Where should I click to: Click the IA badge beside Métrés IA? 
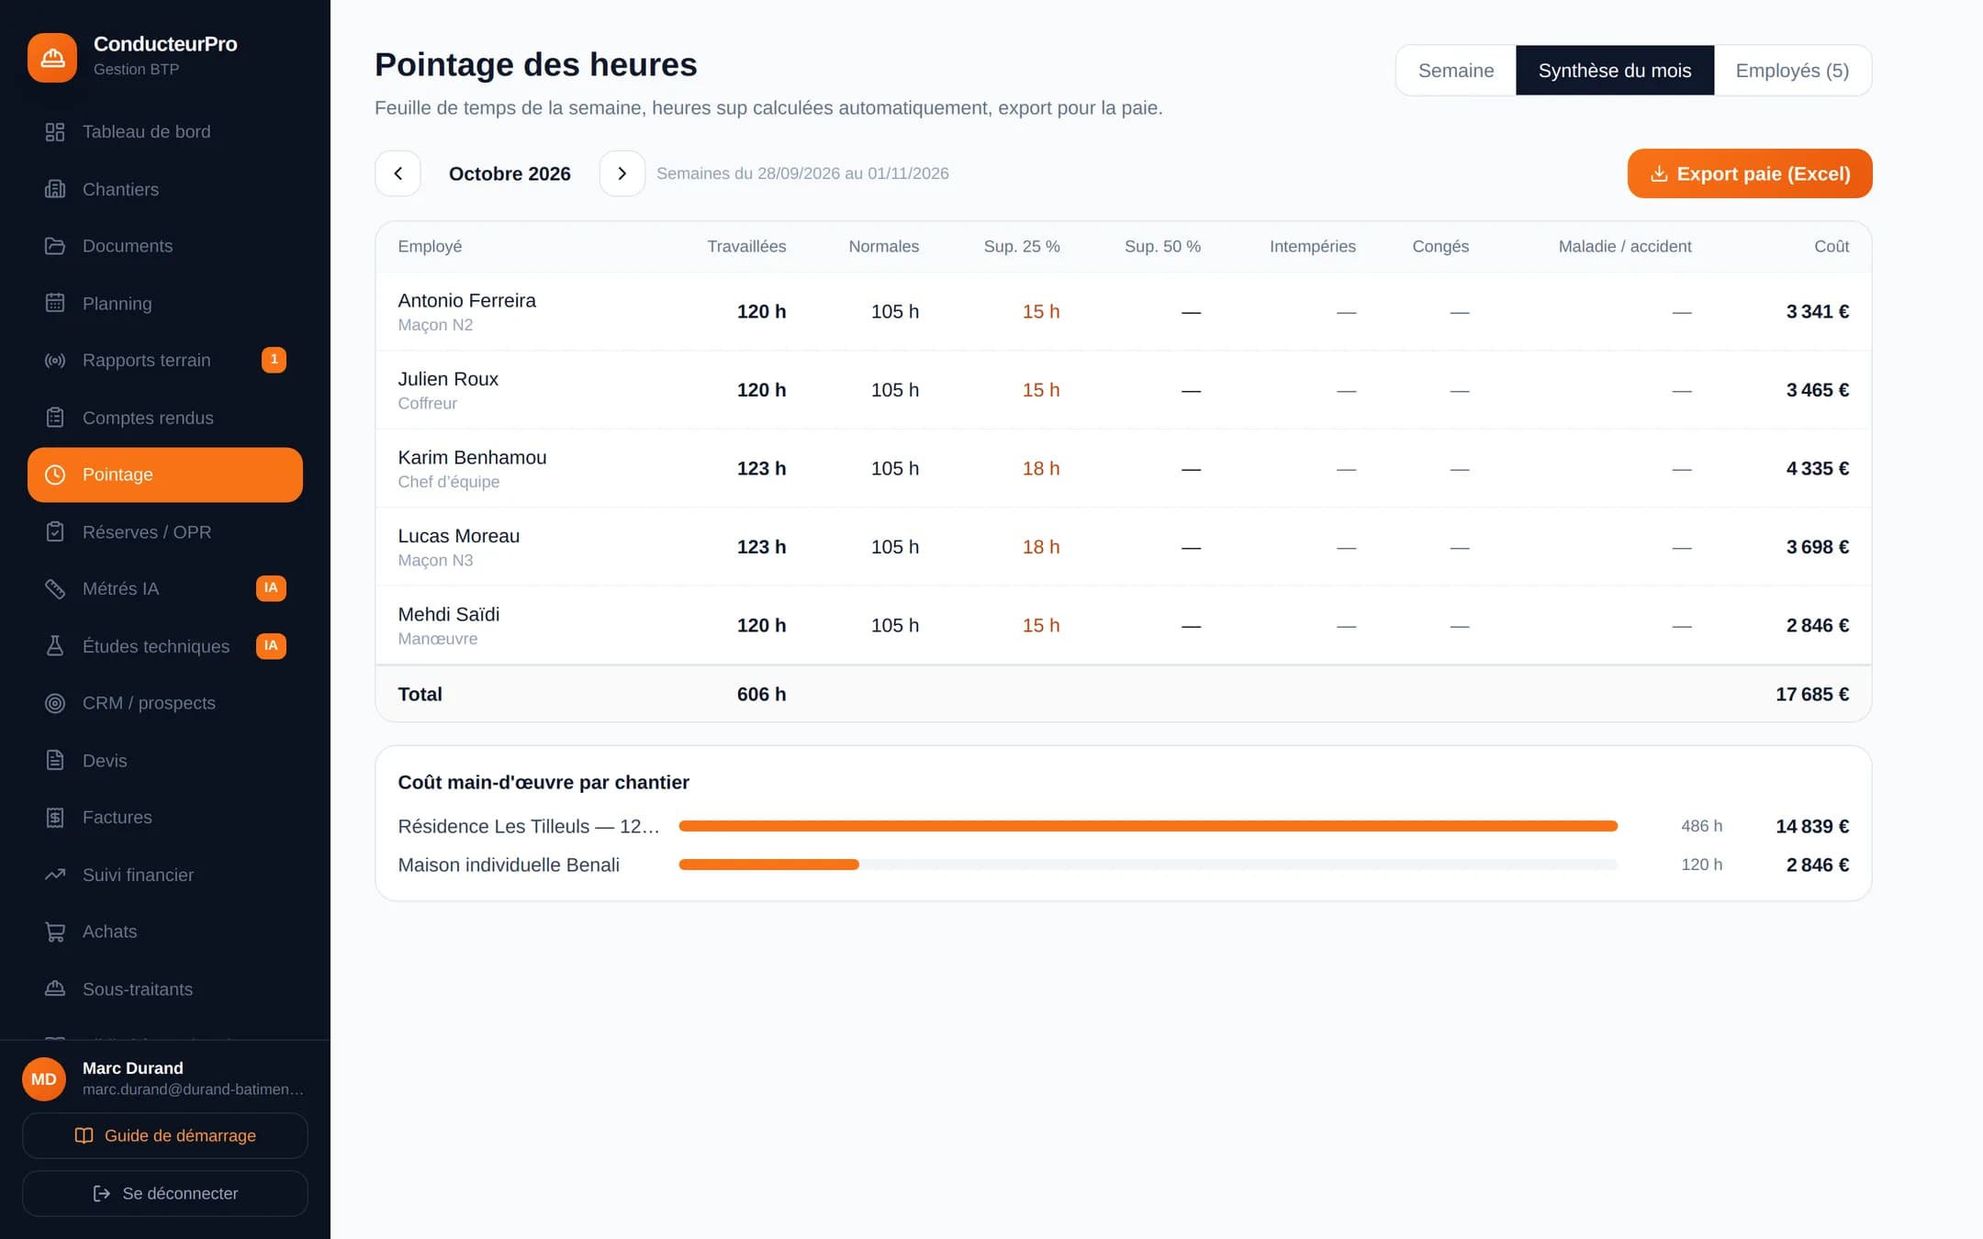[271, 588]
